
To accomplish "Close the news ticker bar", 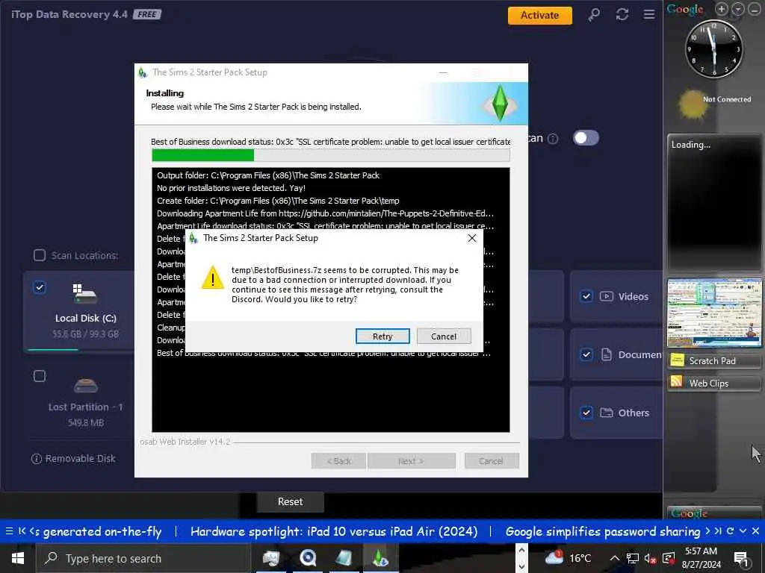I will pos(756,531).
